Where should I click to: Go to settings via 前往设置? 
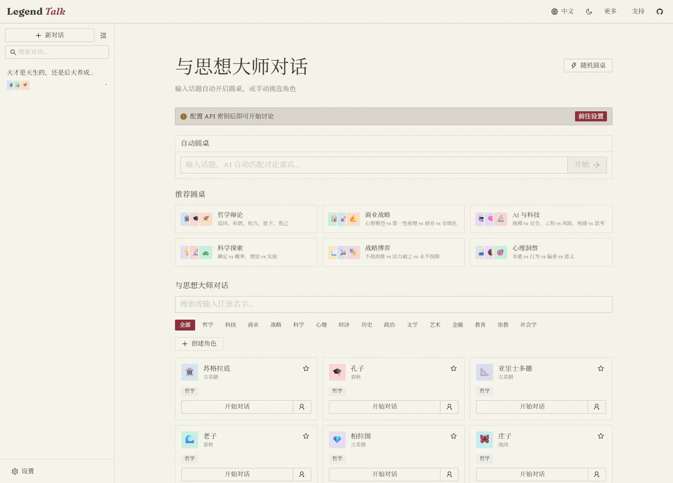[591, 116]
